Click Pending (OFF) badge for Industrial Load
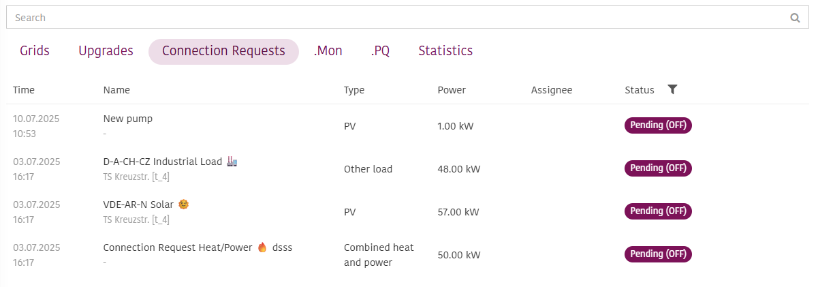The height and width of the screenshot is (287, 818). (x=658, y=168)
